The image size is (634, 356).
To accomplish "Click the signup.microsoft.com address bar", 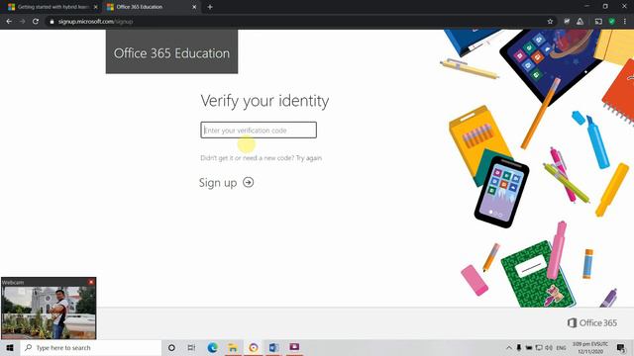I will point(299,22).
